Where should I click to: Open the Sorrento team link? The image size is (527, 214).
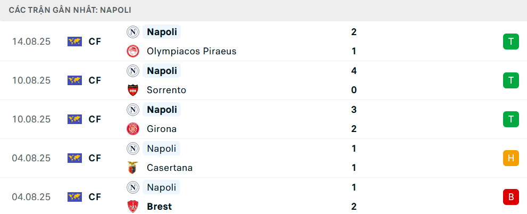coord(166,90)
